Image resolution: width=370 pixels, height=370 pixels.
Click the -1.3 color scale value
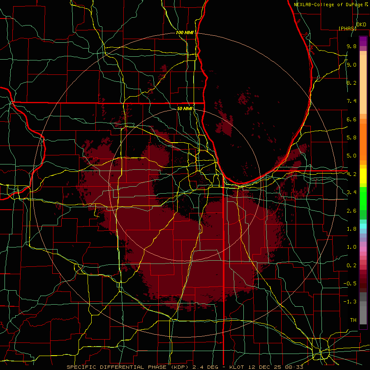click(x=350, y=302)
